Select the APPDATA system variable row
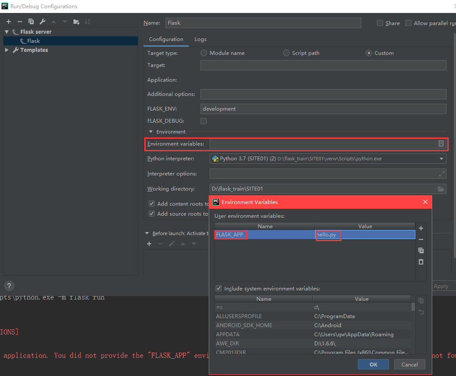The height and width of the screenshot is (376, 456). (x=313, y=335)
